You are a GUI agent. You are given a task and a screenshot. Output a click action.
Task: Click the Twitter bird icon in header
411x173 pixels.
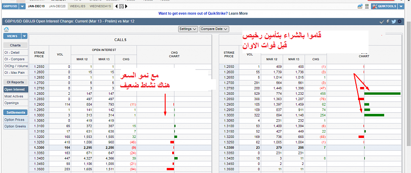pyautogui.click(x=394, y=21)
